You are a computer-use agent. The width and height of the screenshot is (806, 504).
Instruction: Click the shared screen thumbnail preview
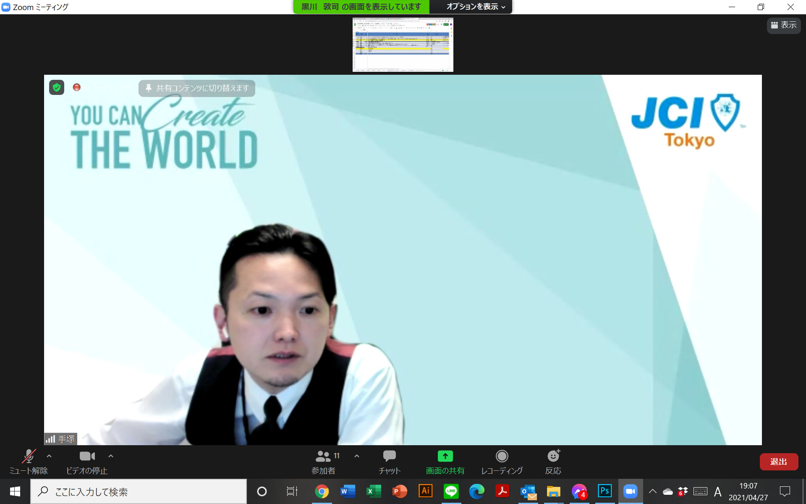coord(403,45)
